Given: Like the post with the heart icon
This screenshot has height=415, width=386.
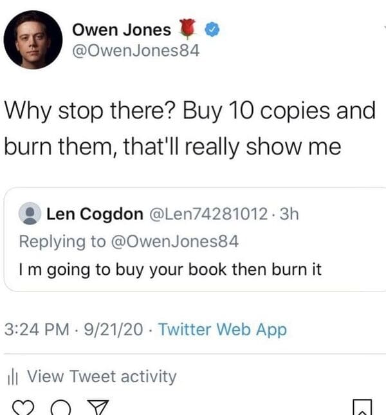Looking at the screenshot, I should point(23,408).
